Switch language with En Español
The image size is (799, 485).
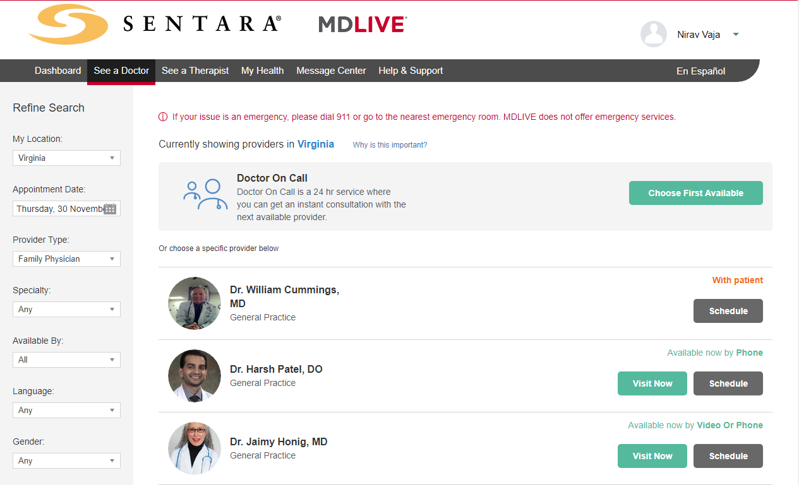coord(700,71)
